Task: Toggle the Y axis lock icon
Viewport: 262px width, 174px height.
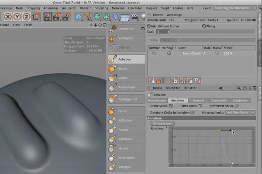Action: 17,17
